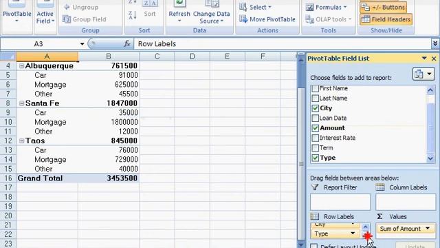The image size is (440, 248).
Task: Click the Ungroup button
Action: [81, 8]
